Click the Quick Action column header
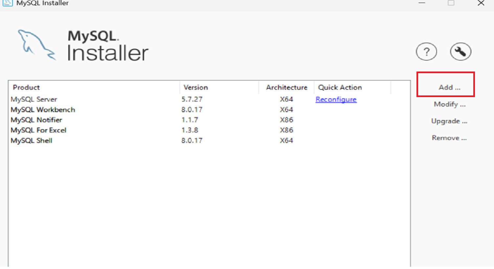This screenshot has height=269, width=494. coord(352,87)
